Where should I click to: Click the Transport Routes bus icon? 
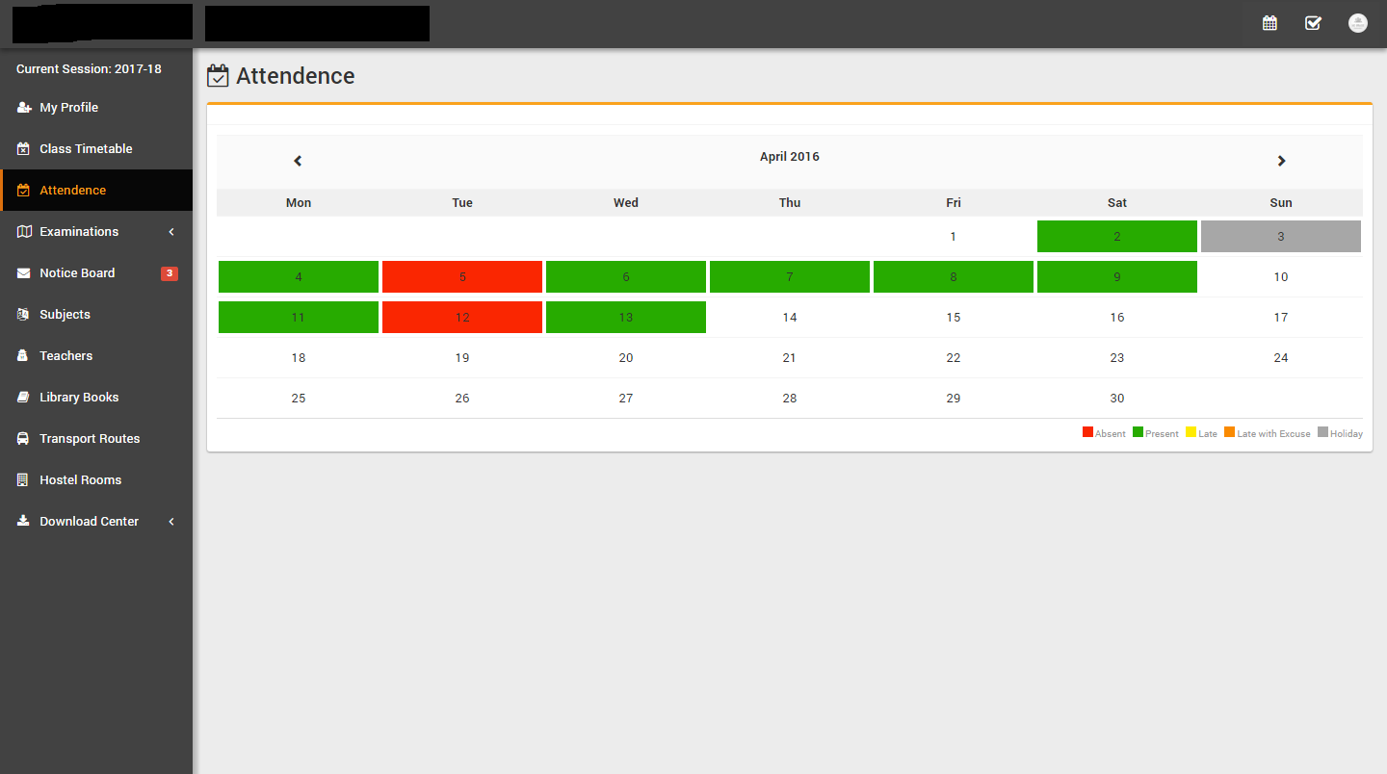pos(24,439)
